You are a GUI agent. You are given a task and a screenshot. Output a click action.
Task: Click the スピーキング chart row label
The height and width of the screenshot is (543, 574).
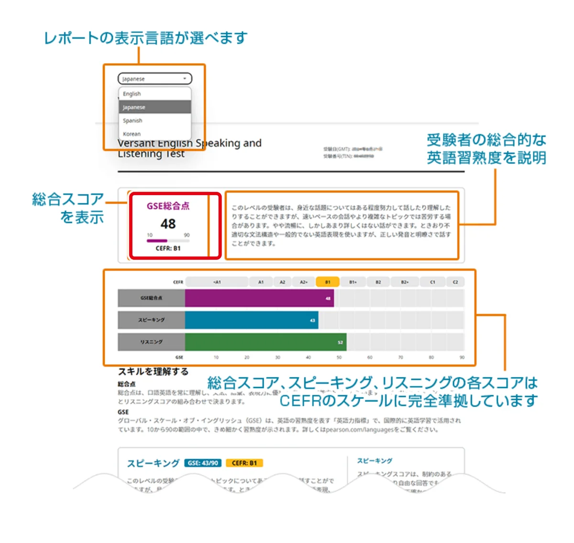pos(151,320)
